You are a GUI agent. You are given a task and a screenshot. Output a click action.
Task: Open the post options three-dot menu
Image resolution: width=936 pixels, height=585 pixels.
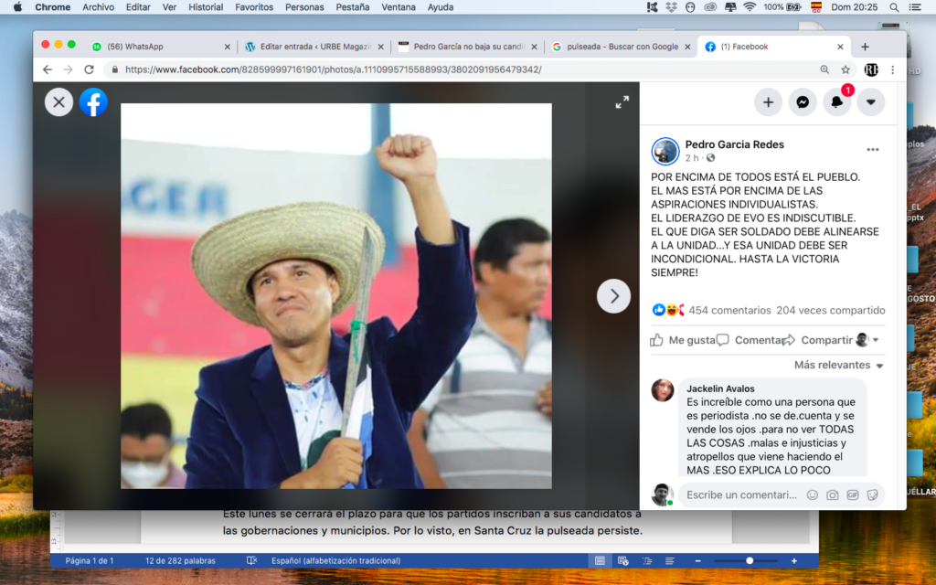click(x=872, y=150)
